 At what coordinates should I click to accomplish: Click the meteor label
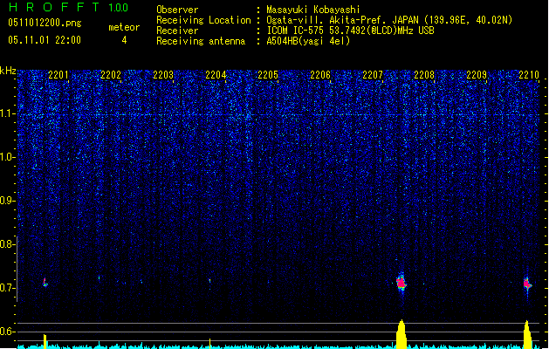pyautogui.click(x=124, y=27)
